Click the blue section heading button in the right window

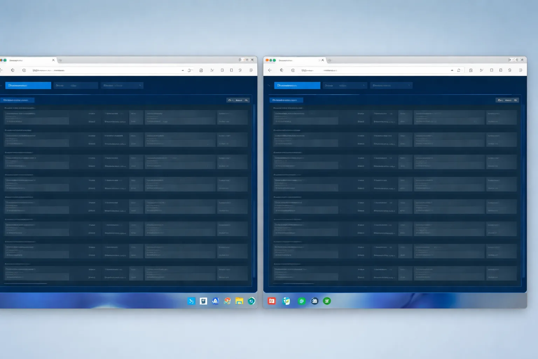pyautogui.click(x=286, y=100)
